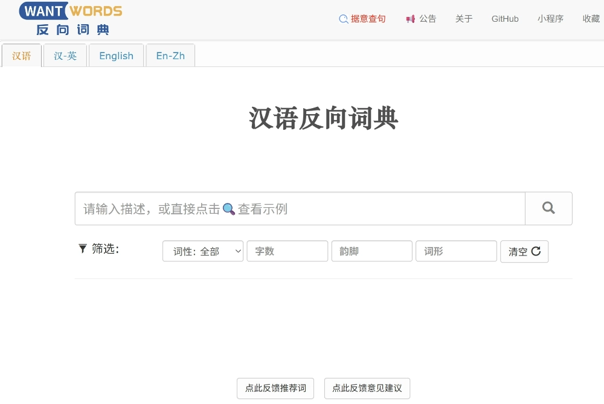
Task: Click the funnel filter icon
Action: [83, 248]
